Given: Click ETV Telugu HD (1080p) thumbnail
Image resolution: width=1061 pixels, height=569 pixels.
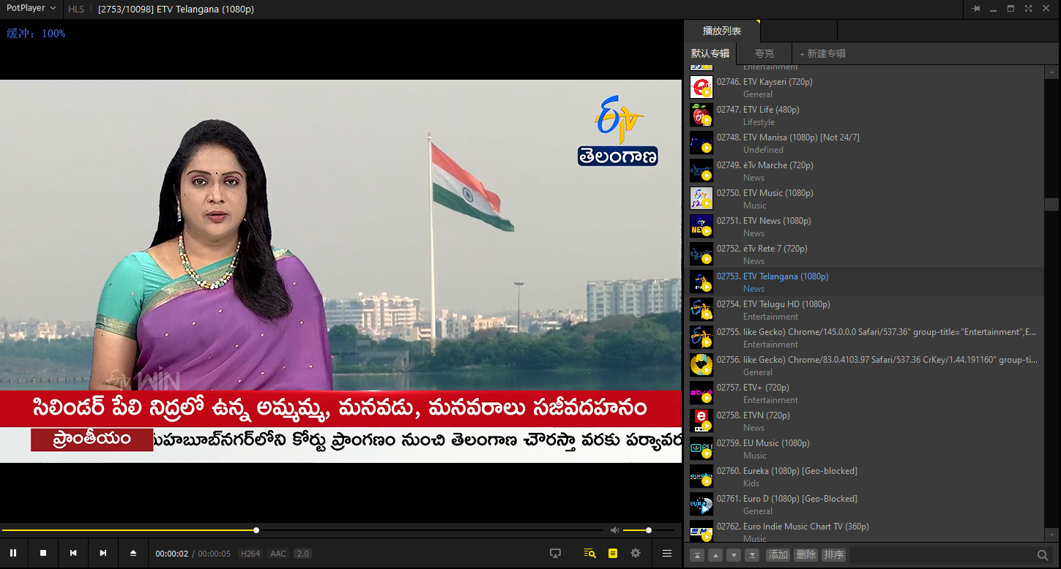Looking at the screenshot, I should tap(701, 310).
